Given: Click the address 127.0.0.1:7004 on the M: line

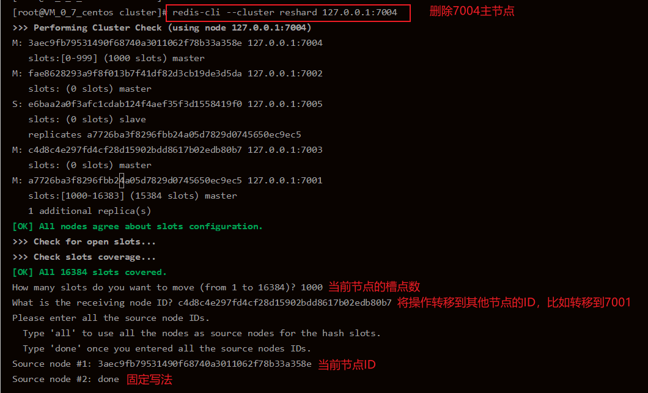Looking at the screenshot, I should pyautogui.click(x=285, y=43).
